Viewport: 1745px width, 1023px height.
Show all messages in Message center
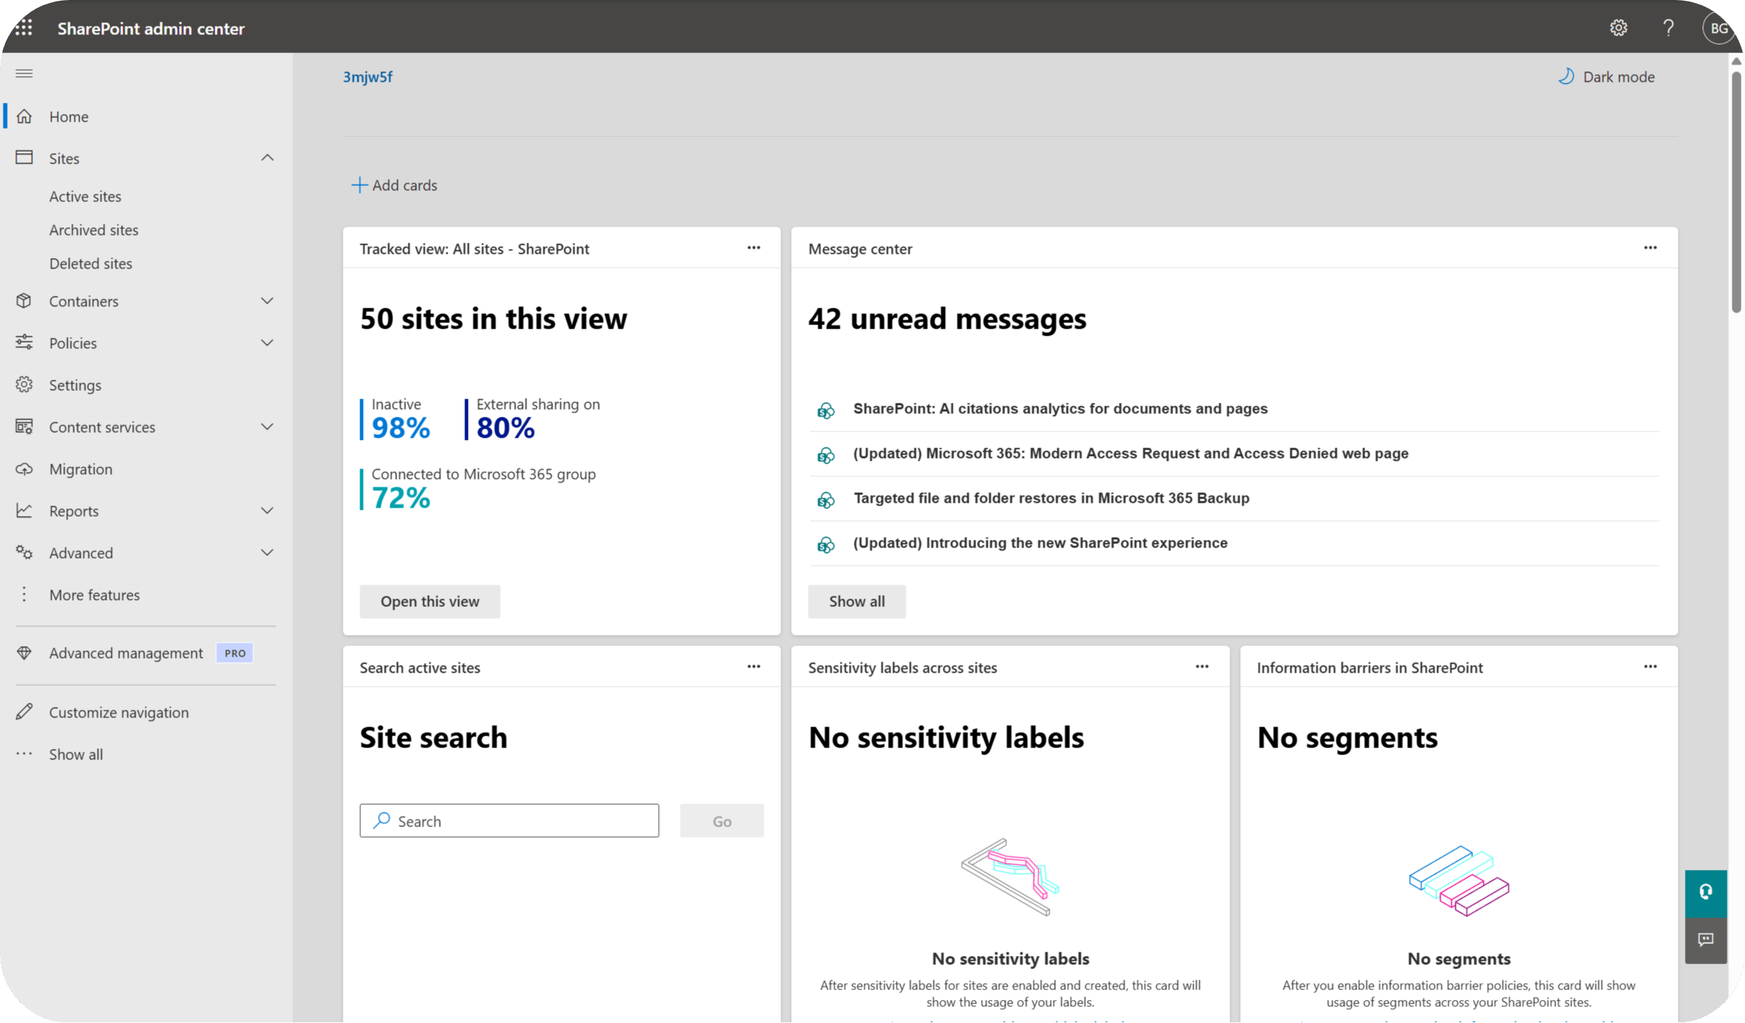856,601
